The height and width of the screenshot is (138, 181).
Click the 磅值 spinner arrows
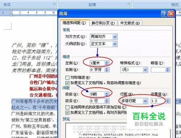(168, 70)
